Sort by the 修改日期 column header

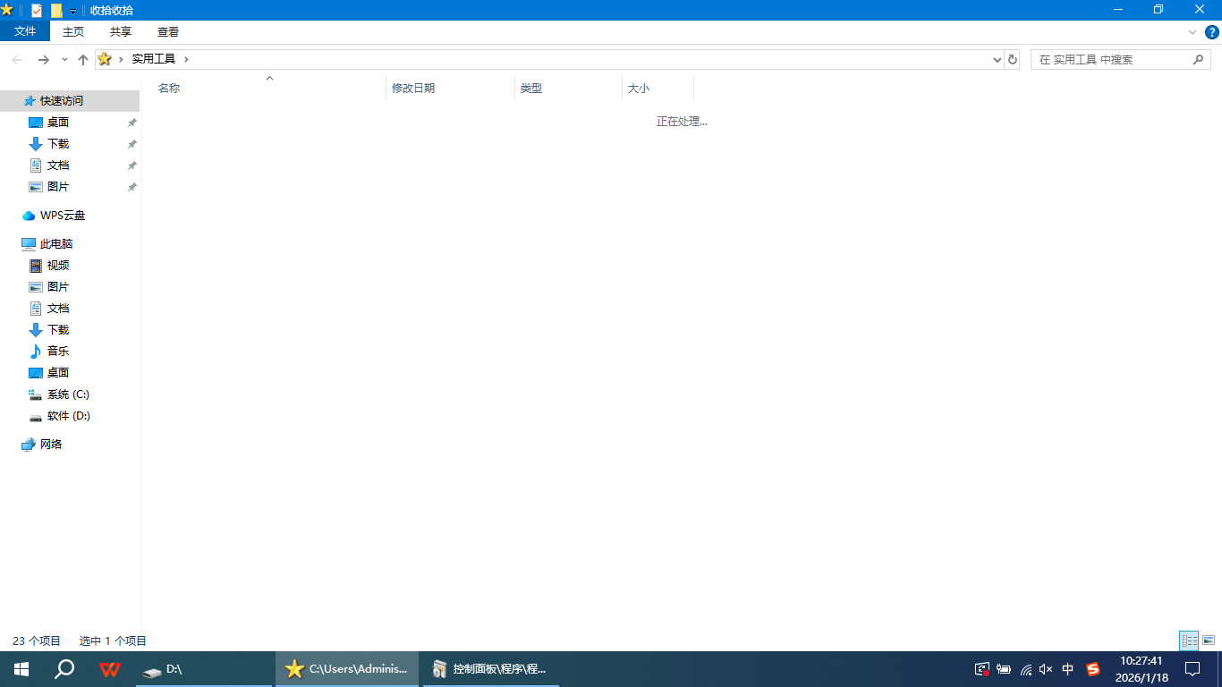pos(413,89)
